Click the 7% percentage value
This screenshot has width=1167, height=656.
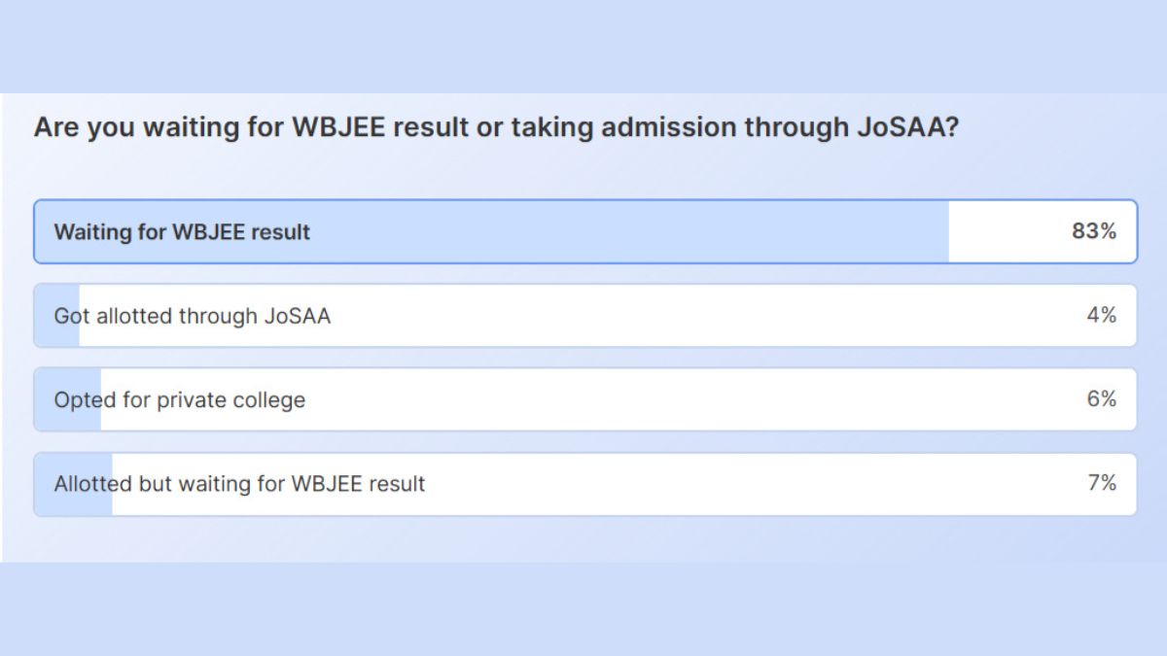coord(1101,484)
